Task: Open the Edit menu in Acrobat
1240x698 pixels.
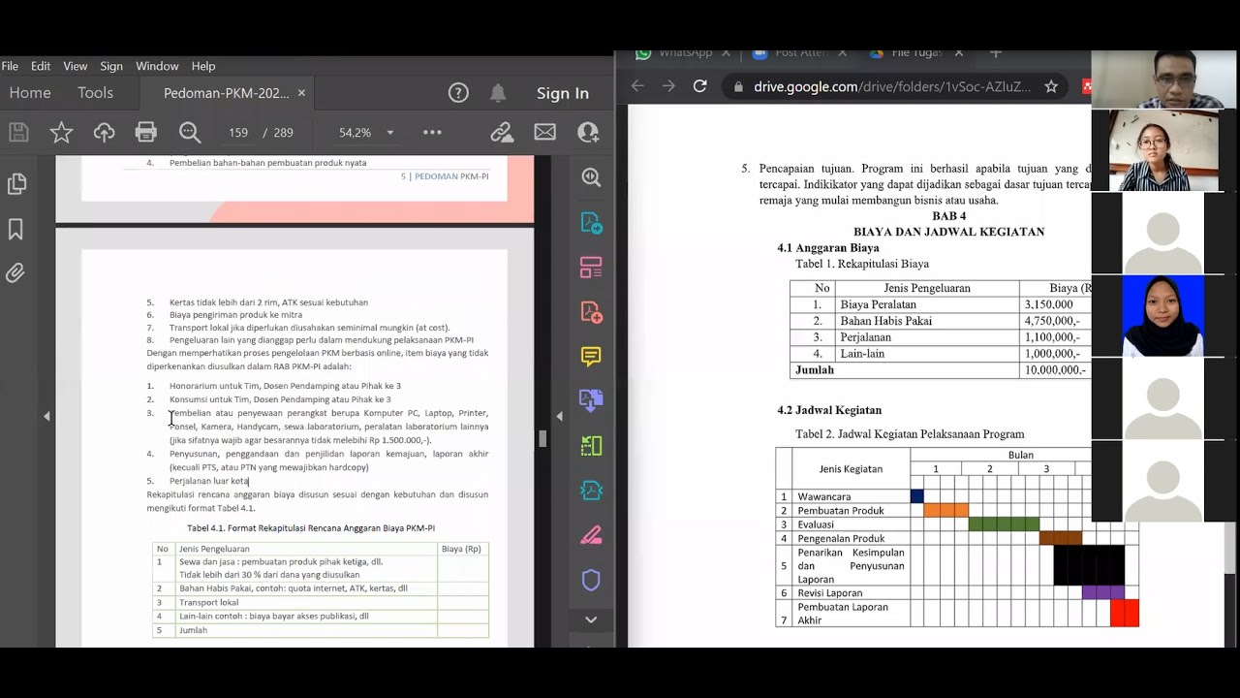Action: point(41,66)
